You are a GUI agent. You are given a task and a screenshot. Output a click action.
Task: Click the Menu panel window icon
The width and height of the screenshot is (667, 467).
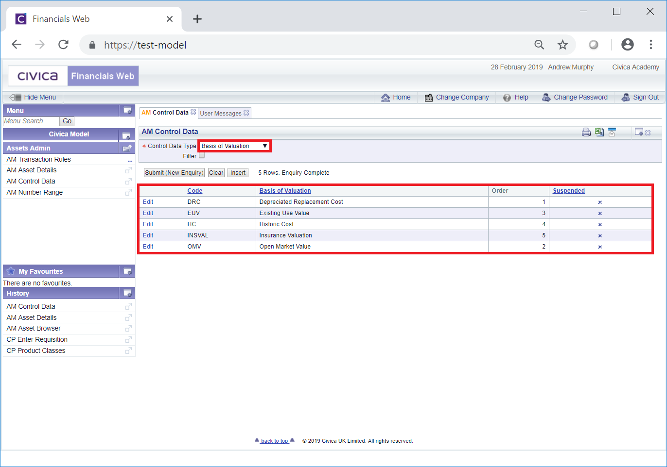pos(127,110)
